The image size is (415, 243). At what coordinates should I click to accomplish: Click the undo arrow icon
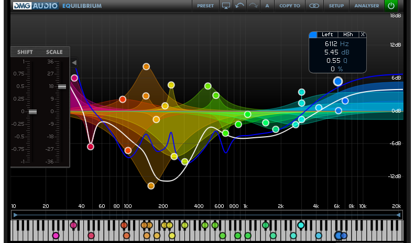(240, 6)
